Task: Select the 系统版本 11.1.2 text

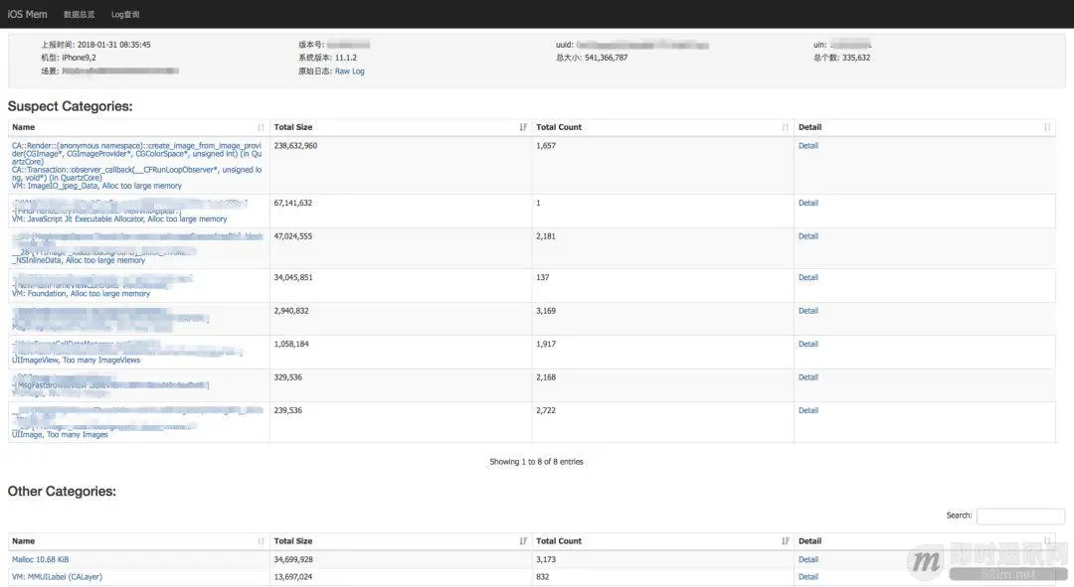Action: click(327, 58)
